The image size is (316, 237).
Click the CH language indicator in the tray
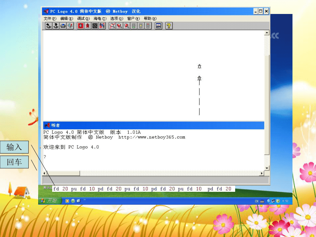click(x=256, y=201)
